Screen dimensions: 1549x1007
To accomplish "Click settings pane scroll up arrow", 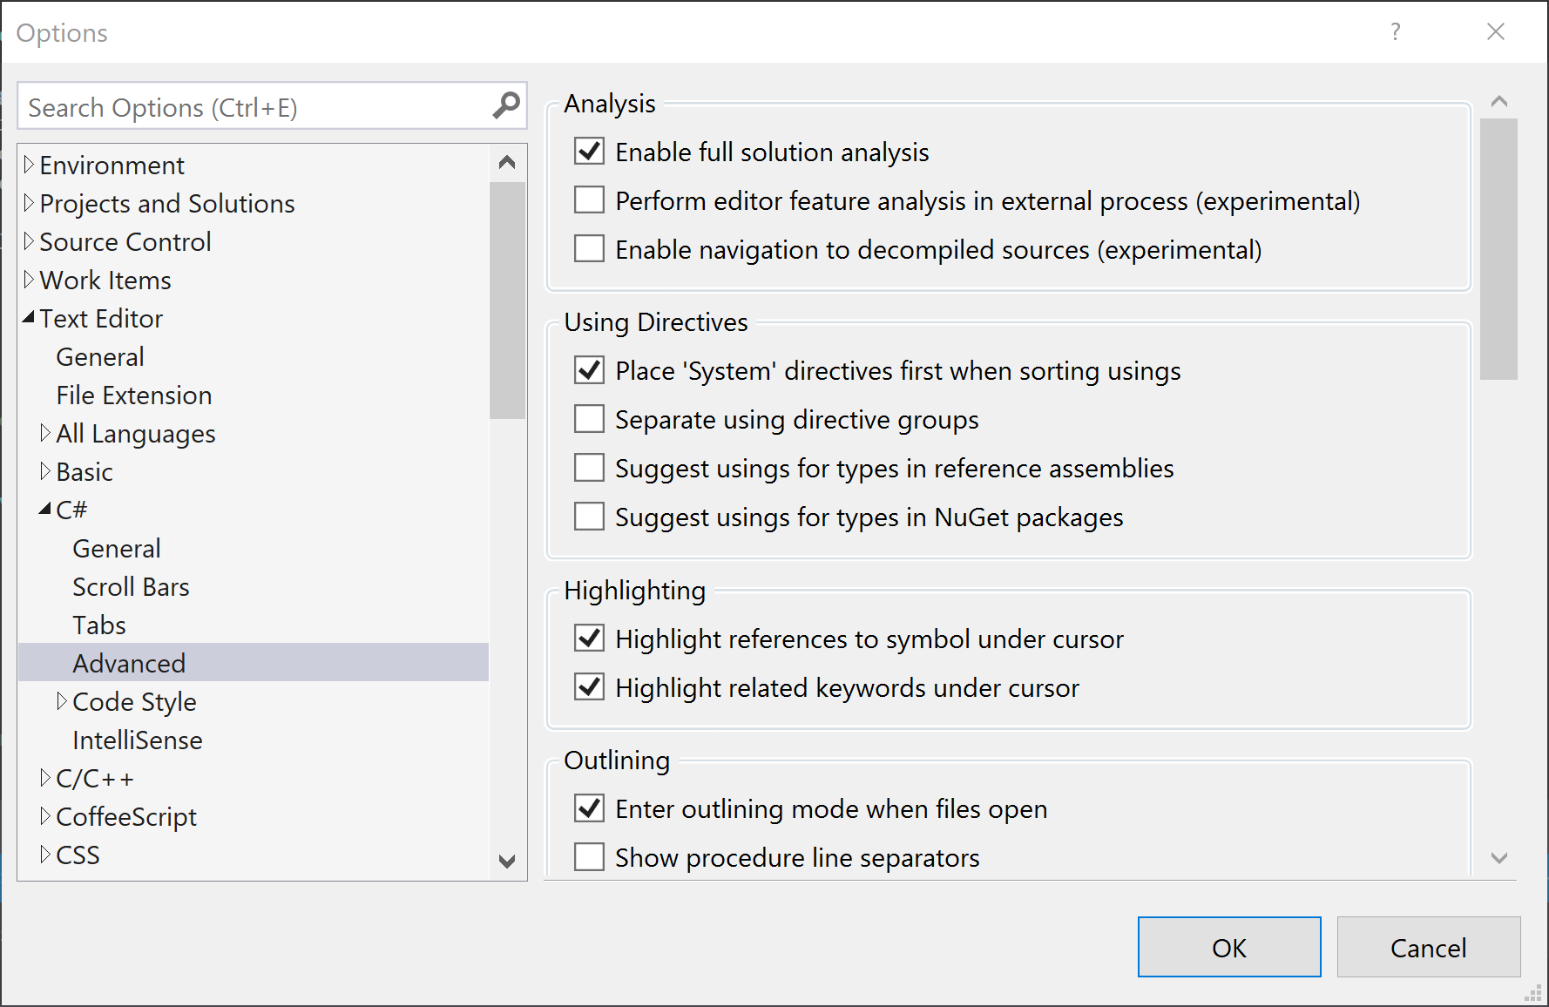I will pos(1498,101).
